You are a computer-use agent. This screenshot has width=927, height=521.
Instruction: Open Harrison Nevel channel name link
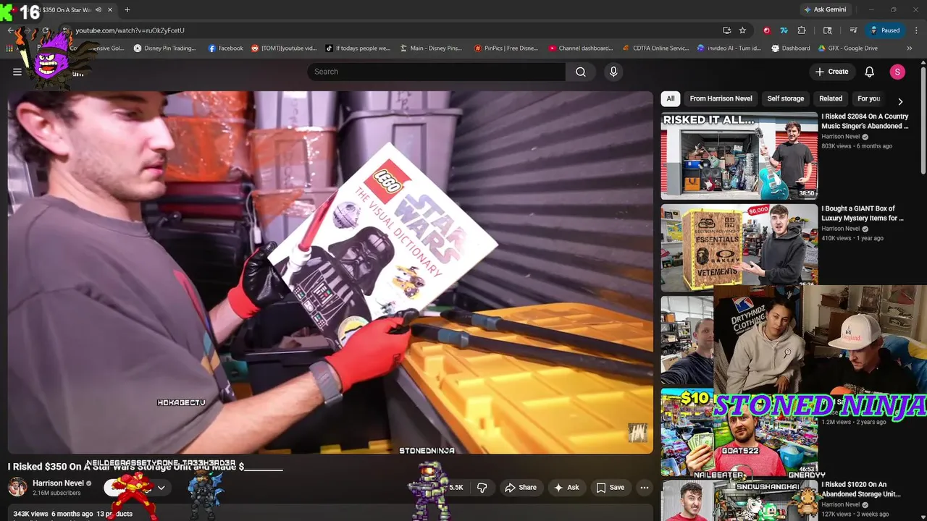(x=58, y=483)
